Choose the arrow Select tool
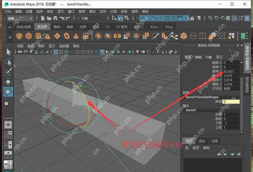Viewport: 253px width, 172px height. pyautogui.click(x=8, y=52)
